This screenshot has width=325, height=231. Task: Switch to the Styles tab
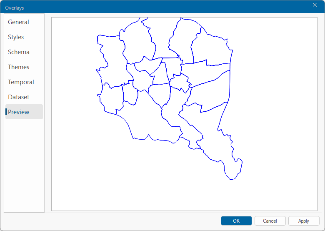16,37
